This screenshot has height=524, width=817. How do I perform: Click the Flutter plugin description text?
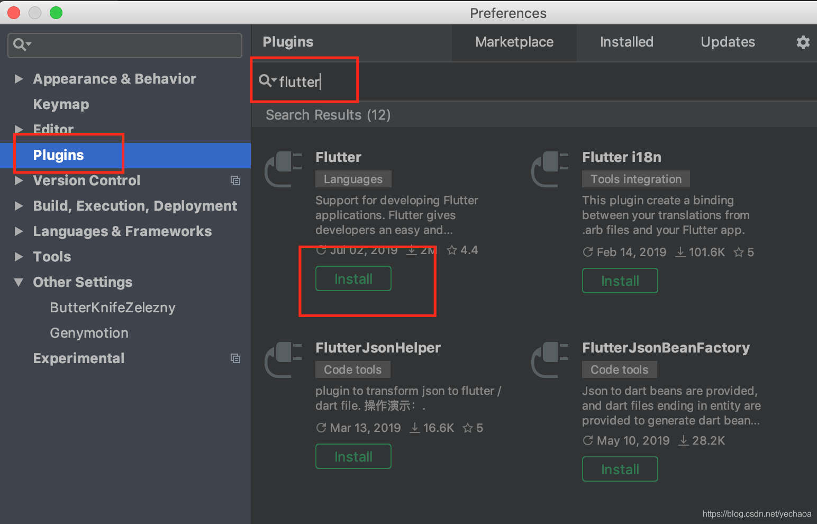(x=397, y=215)
